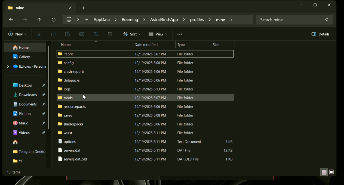Open the Sort dropdown menu
Screen dimensions: 344x185
tap(132, 34)
